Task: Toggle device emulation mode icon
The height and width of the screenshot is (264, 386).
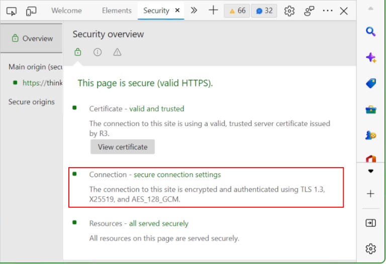Action: click(x=31, y=11)
